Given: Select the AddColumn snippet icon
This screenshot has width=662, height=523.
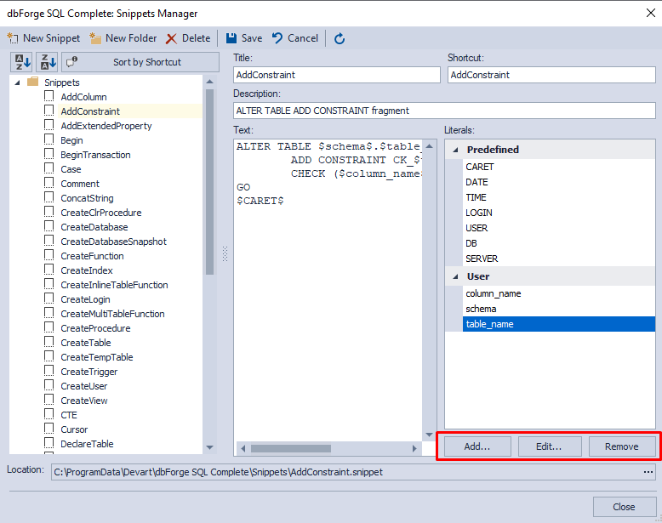Looking at the screenshot, I should click(x=49, y=96).
